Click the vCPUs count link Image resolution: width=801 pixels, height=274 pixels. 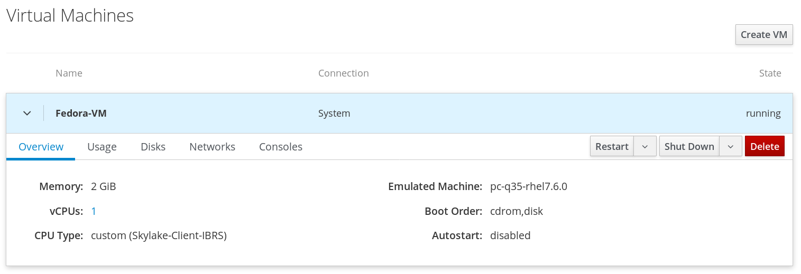(94, 211)
